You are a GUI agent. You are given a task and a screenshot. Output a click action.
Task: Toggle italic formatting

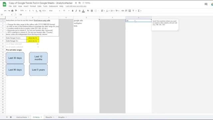pyautogui.click(x=76, y=11)
